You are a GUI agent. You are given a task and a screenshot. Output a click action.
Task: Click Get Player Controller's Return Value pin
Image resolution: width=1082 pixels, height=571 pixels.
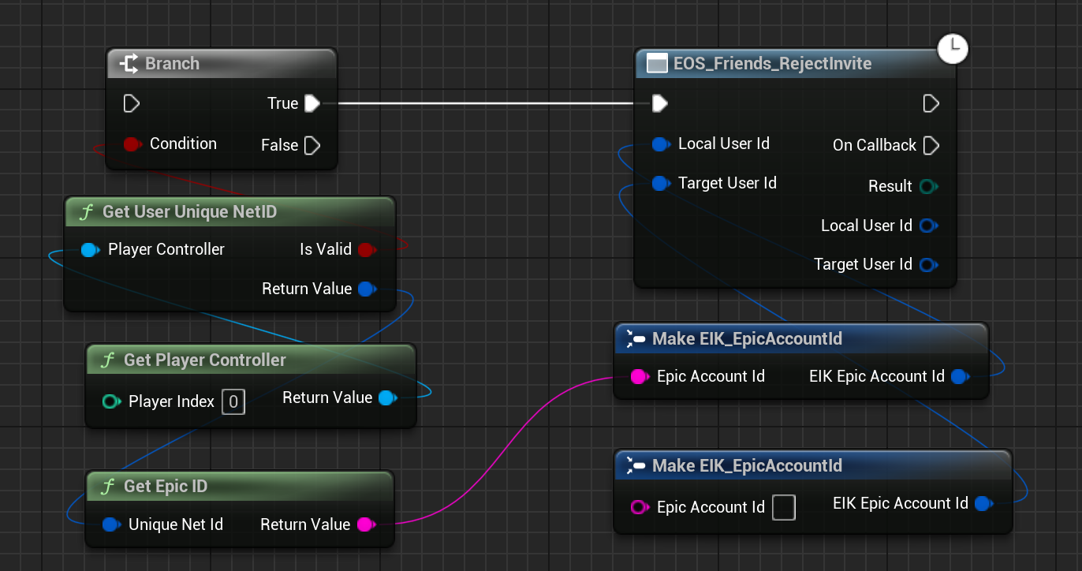pyautogui.click(x=387, y=398)
